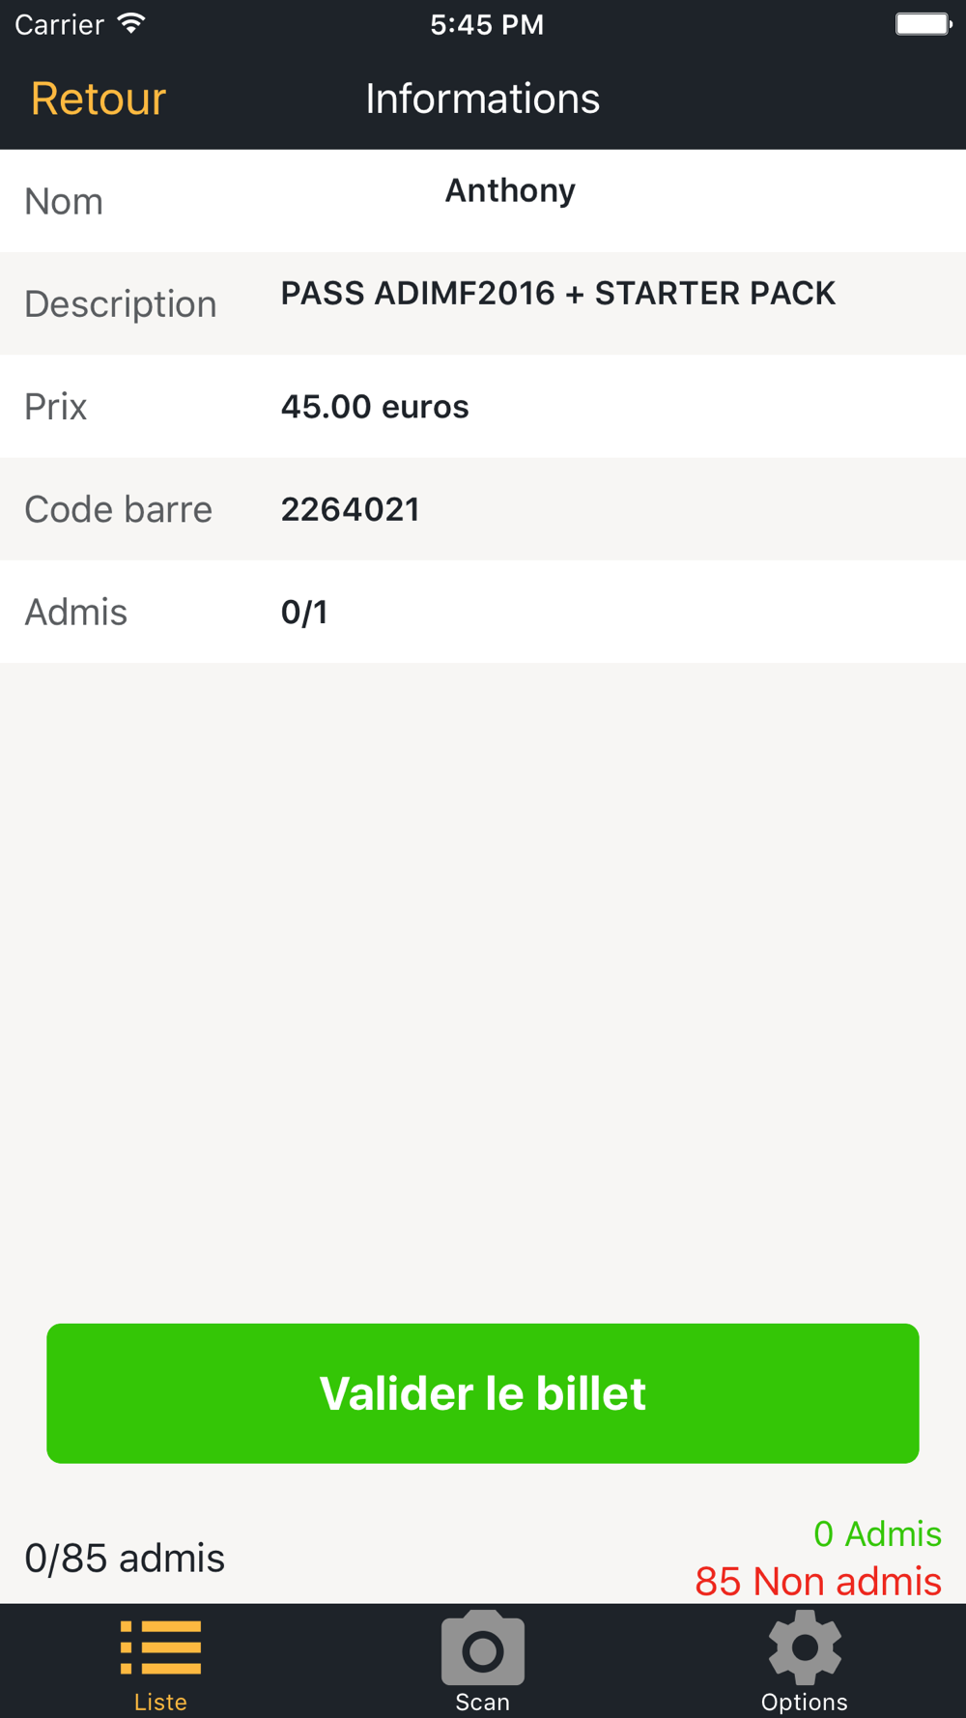Tap the name value Anthony
The width and height of the screenshot is (966, 1718).
pyautogui.click(x=510, y=190)
